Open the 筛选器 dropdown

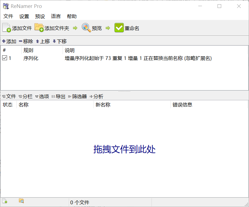click(x=78, y=96)
